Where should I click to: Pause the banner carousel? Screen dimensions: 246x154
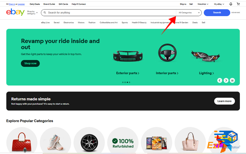pos(232,80)
